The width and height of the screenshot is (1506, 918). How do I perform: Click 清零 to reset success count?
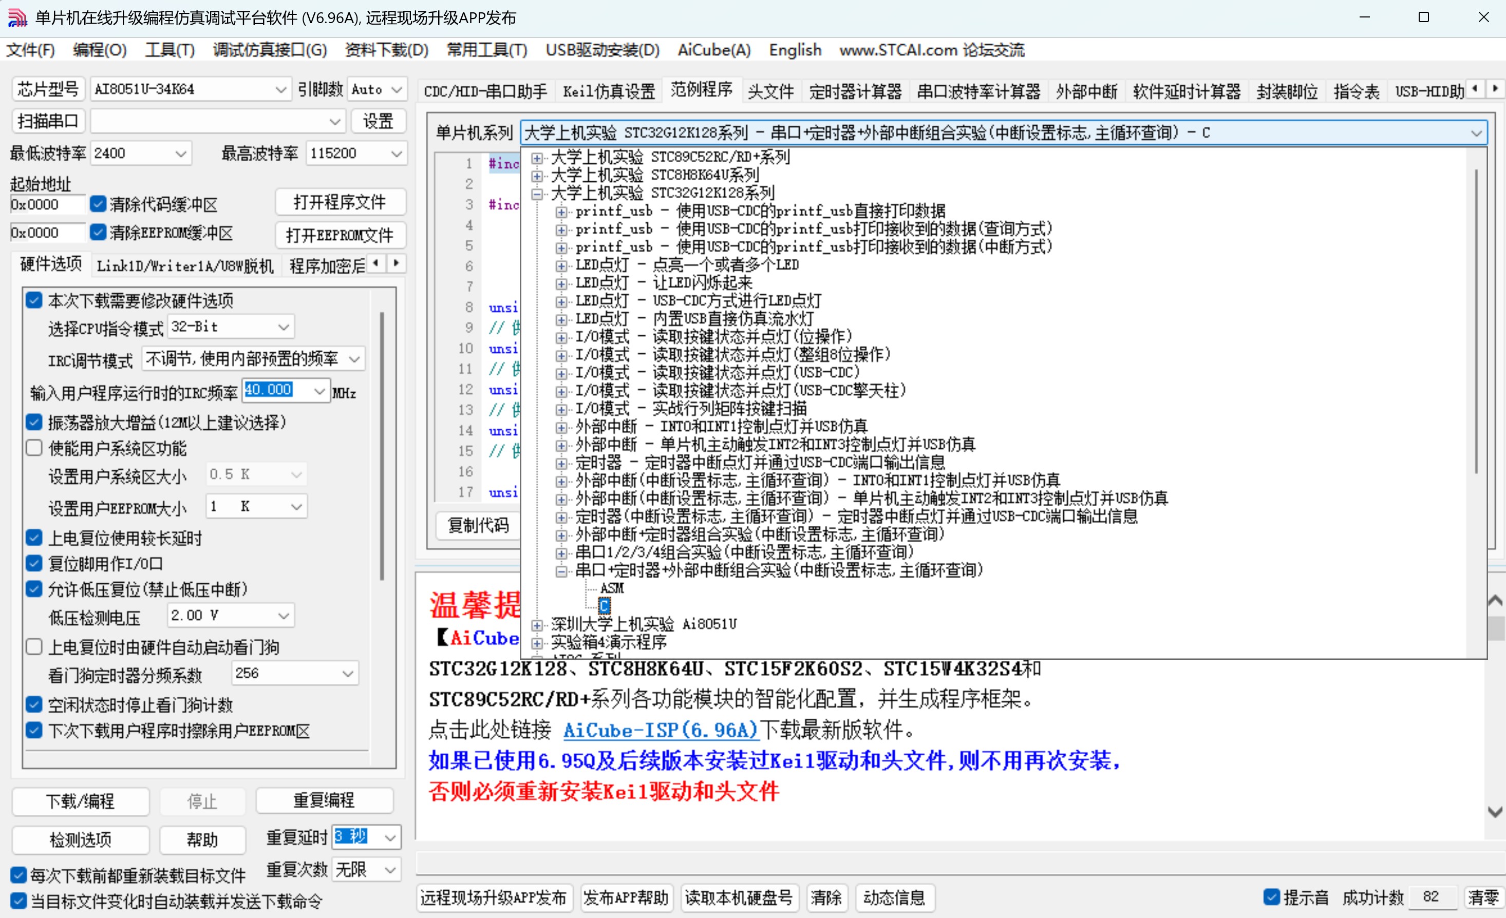[x=1483, y=897]
